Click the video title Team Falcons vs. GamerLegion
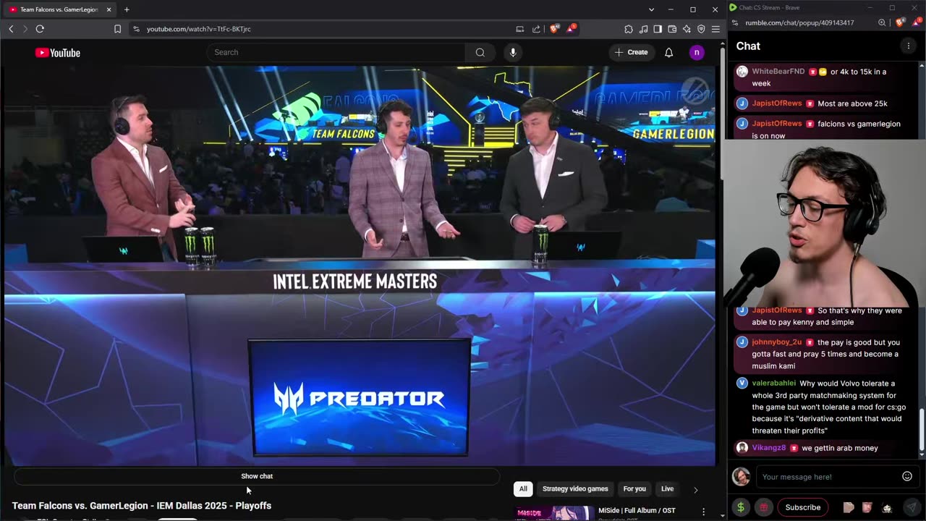926x521 pixels. click(x=142, y=506)
